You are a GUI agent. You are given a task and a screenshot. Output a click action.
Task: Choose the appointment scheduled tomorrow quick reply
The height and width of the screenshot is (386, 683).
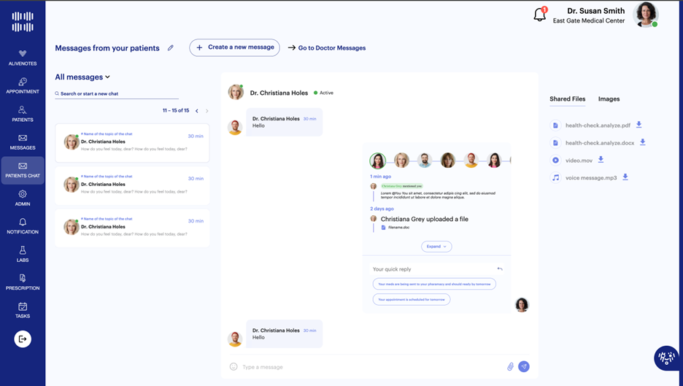(x=411, y=299)
